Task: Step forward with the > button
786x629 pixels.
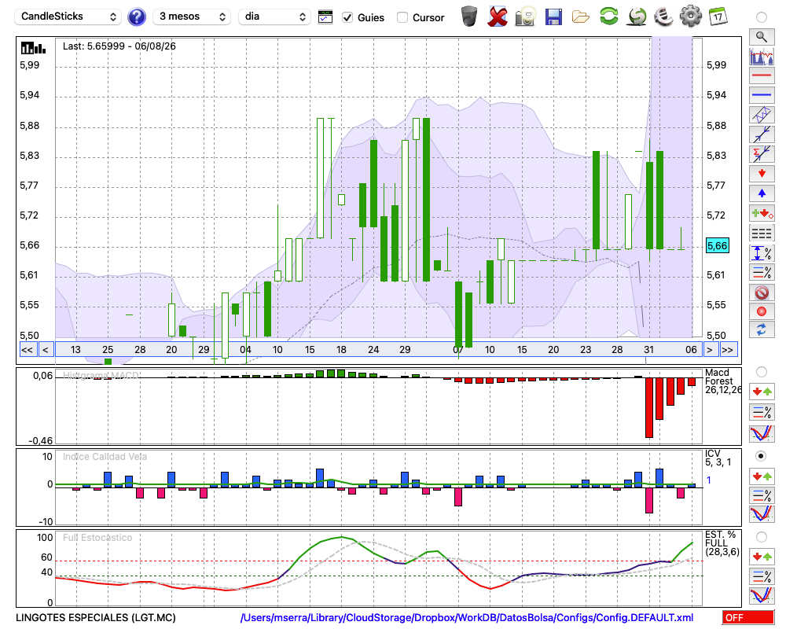Action: (x=709, y=350)
